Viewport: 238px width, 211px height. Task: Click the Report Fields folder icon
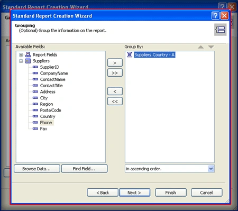click(x=28, y=54)
